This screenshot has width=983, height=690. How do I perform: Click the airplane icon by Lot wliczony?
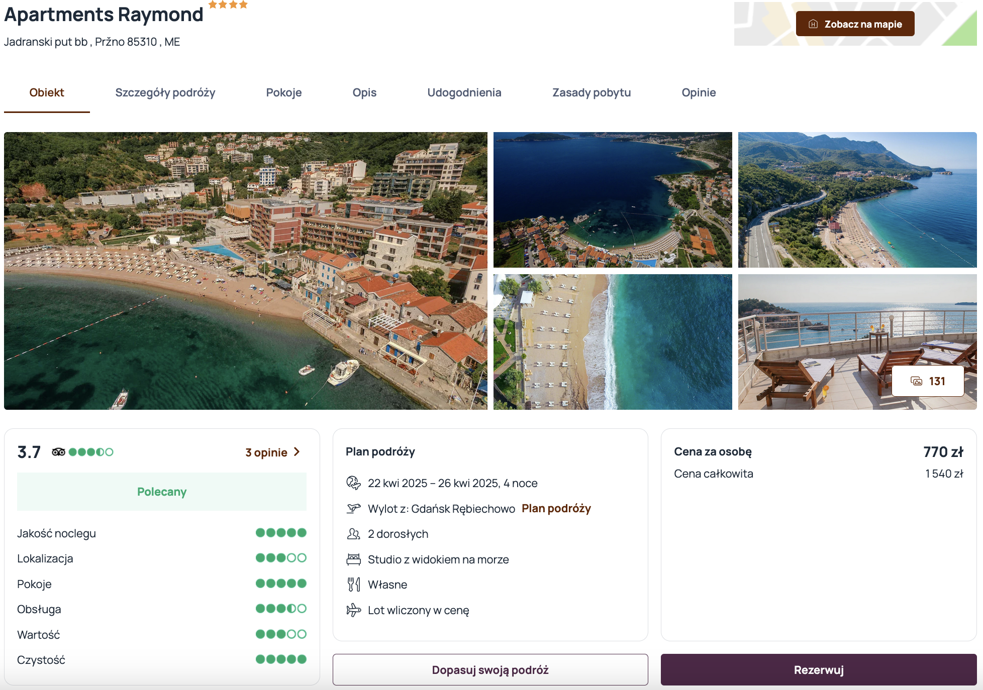(x=354, y=610)
